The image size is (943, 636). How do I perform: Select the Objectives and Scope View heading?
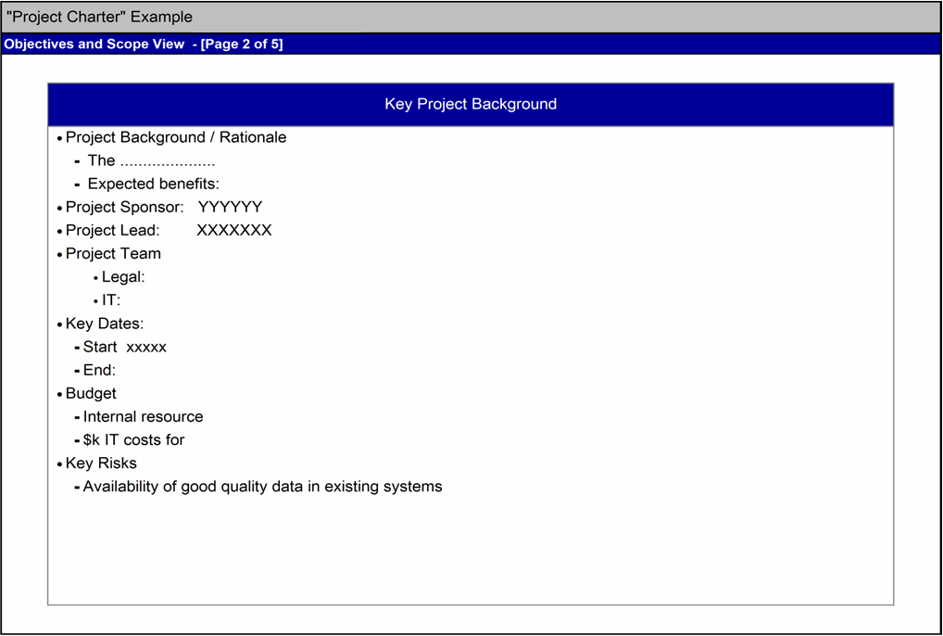point(143,45)
